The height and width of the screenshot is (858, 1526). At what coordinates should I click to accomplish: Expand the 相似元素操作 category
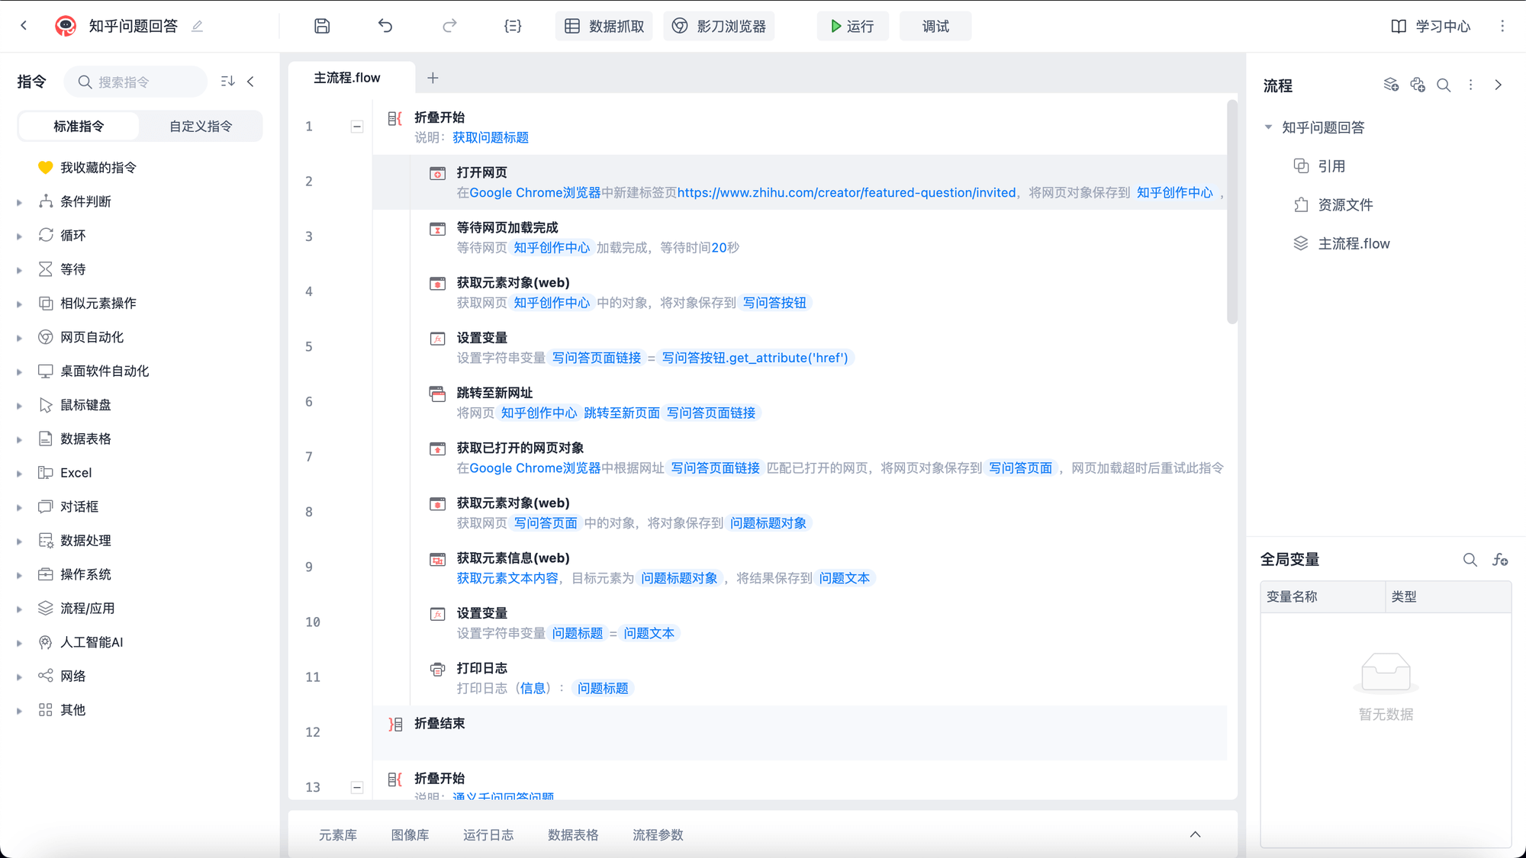[19, 304]
